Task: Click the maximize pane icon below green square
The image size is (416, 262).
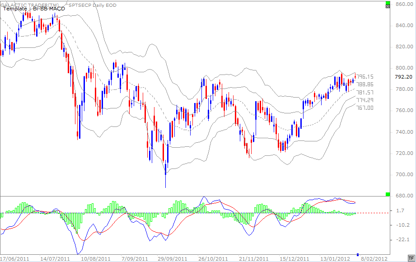Action: (388, 6)
